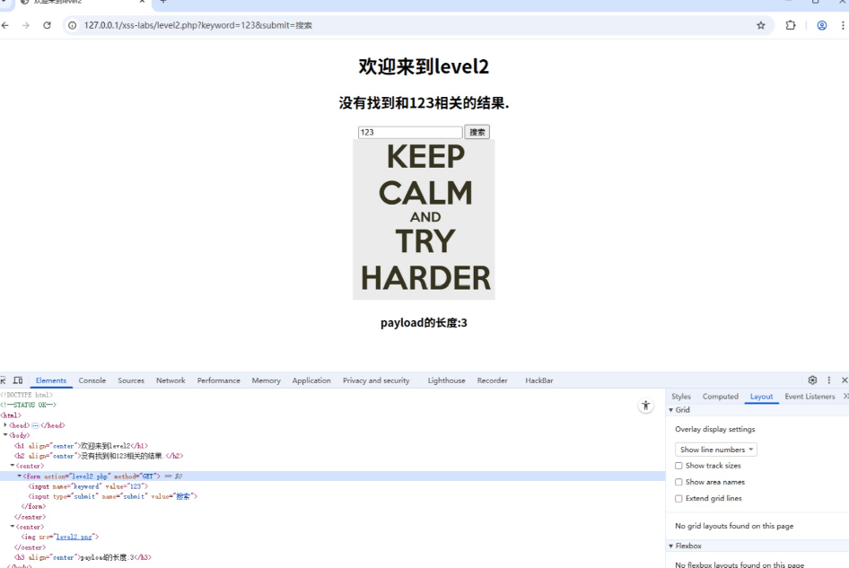
Task: Switch to the Computed sidebar tab
Action: 720,397
